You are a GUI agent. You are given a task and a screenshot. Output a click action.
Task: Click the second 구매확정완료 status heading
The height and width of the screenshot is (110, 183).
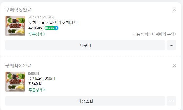[18, 65]
